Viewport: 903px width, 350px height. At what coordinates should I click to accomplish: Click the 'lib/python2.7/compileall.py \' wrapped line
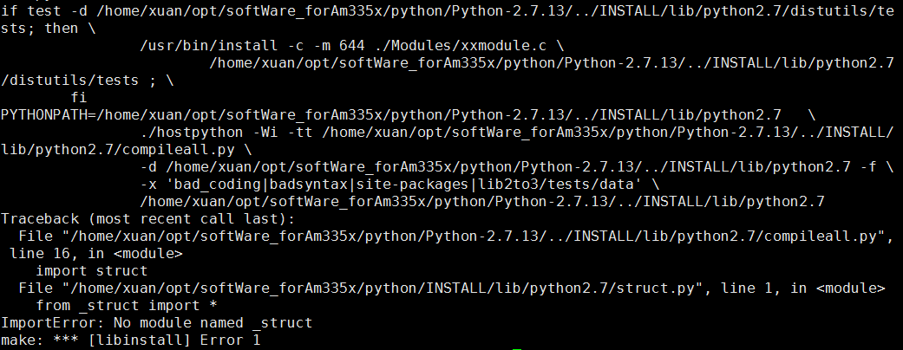126,150
